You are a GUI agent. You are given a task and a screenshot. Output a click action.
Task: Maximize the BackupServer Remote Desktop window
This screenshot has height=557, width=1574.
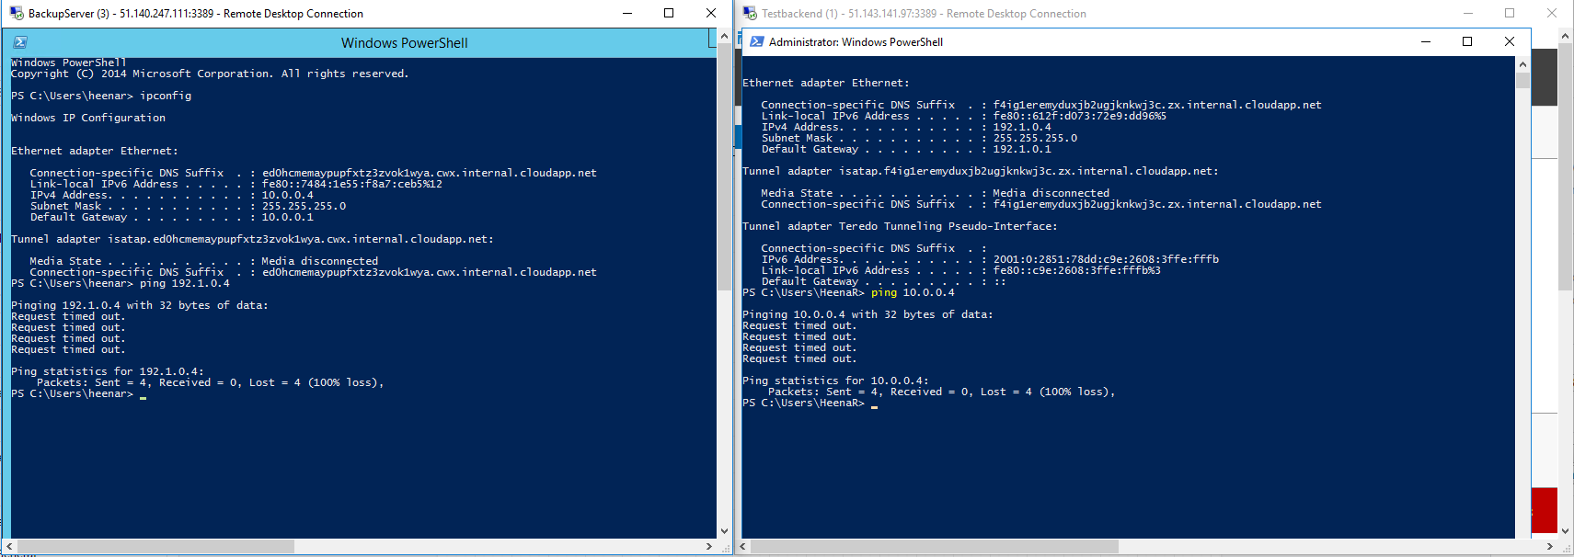click(x=669, y=13)
